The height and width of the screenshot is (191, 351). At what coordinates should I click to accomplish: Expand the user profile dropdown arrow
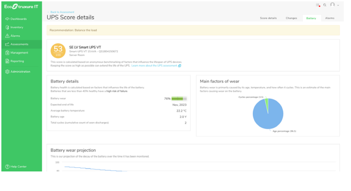[338, 5]
